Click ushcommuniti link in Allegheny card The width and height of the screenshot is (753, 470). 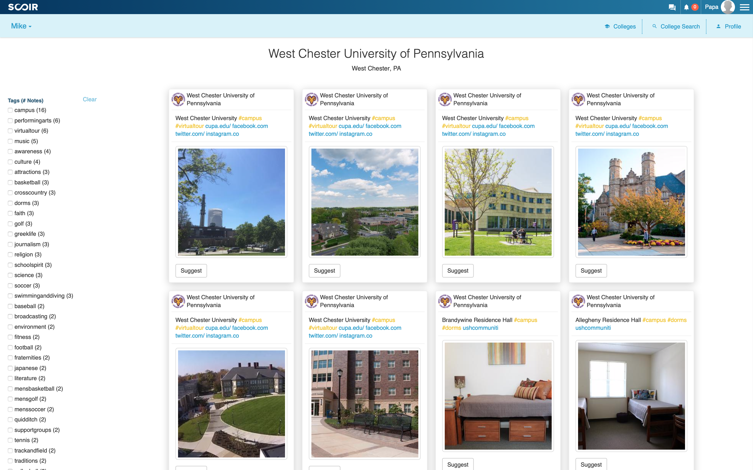(x=593, y=328)
